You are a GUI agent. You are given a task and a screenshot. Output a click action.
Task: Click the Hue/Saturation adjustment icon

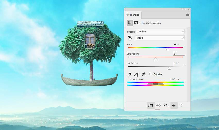point(130,23)
